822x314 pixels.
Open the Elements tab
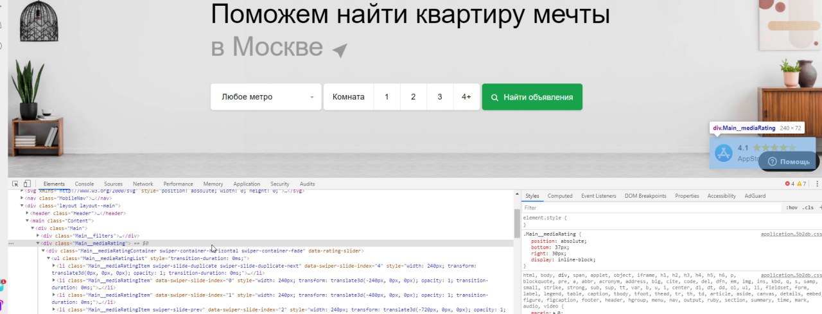(54, 184)
